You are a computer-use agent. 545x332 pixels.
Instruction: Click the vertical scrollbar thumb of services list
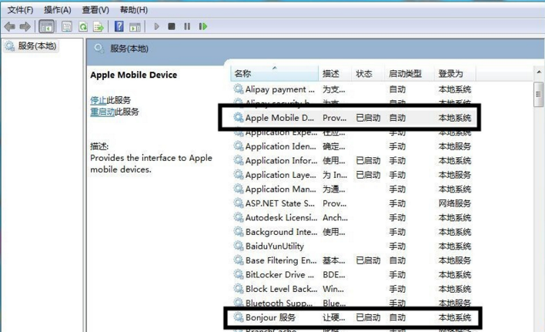click(x=539, y=94)
